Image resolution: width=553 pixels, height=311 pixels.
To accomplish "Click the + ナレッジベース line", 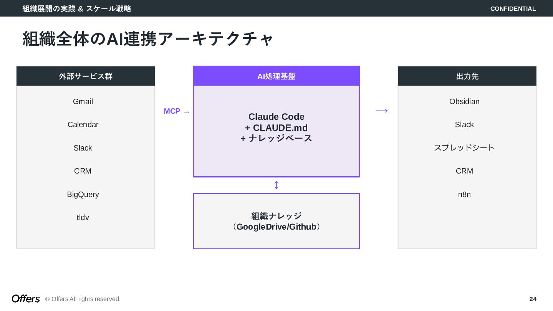I will pos(276,138).
